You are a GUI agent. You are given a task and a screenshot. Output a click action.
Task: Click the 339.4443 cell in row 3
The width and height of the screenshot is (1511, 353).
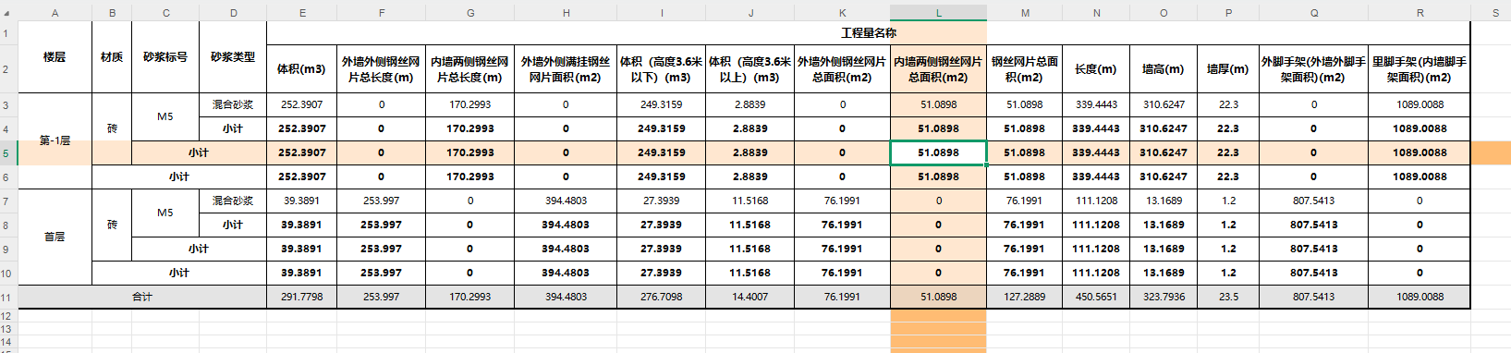pyautogui.click(x=1096, y=105)
